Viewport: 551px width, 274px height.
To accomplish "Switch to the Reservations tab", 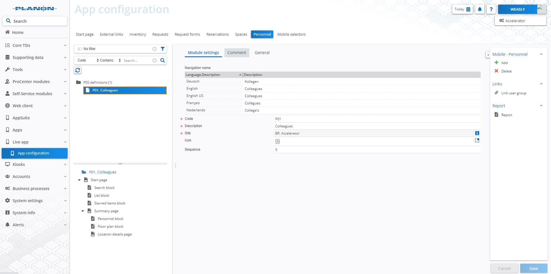I will click(x=217, y=34).
